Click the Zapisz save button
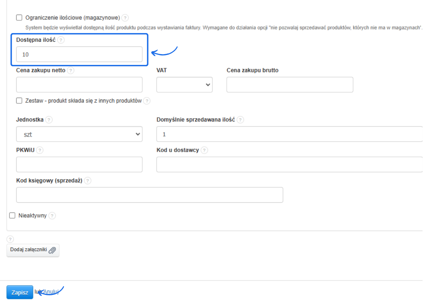This screenshot has width=434, height=301. click(x=20, y=292)
